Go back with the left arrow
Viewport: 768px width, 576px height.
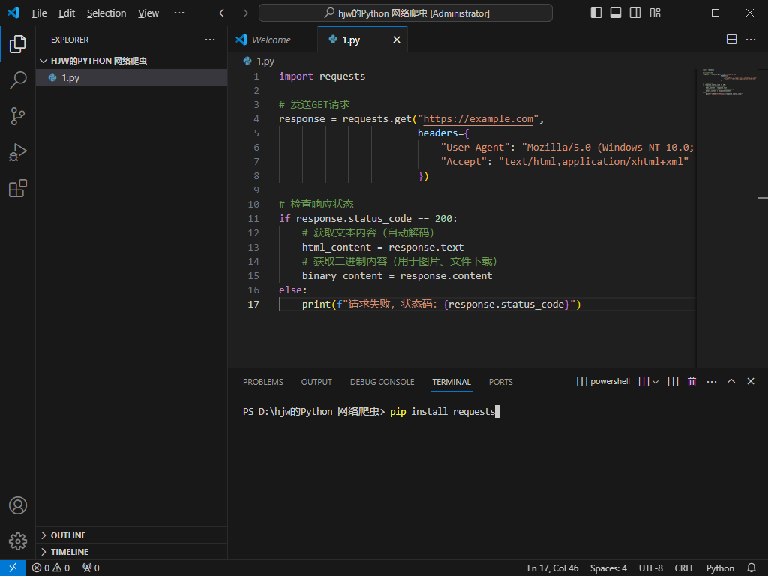[223, 13]
